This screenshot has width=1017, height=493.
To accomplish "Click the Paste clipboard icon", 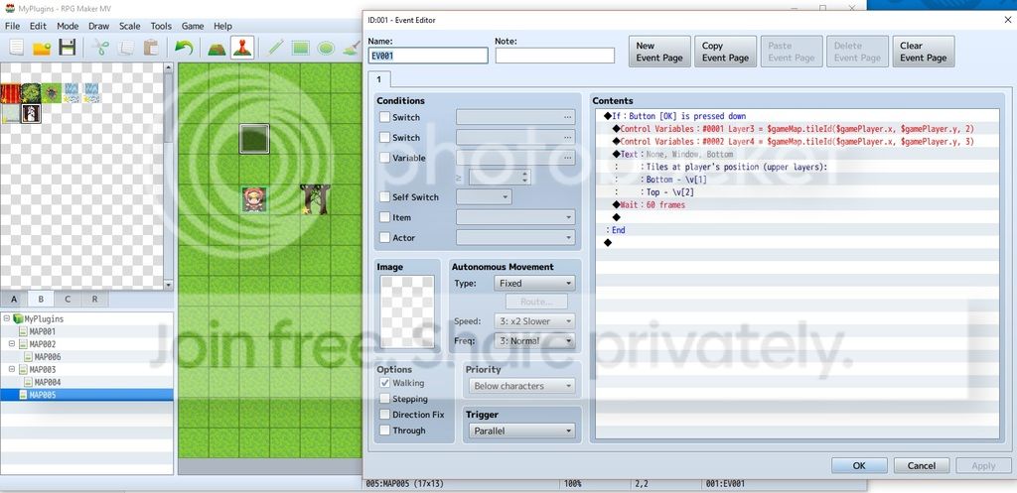I will click(151, 48).
